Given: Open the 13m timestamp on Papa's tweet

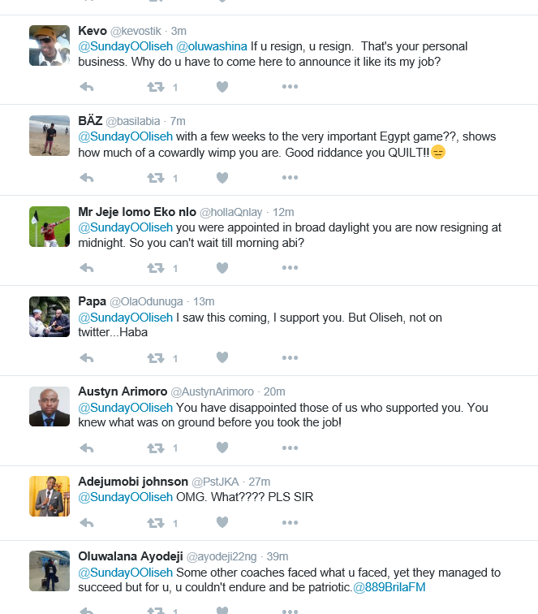Looking at the screenshot, I should coord(204,301).
